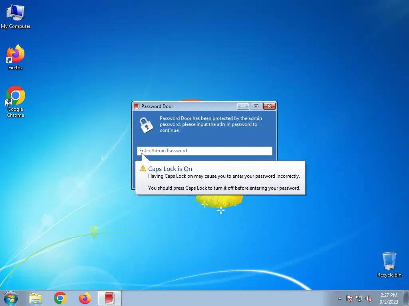Screen dimensions: 409x306
Task: Open the Action Center flag icon
Action: (349, 298)
